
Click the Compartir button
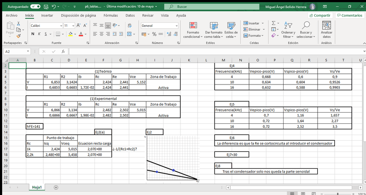click(320, 15)
